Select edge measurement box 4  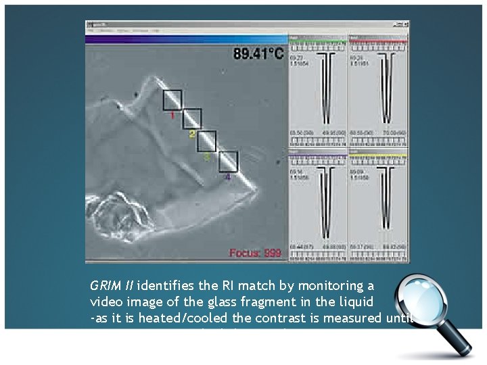[229, 162]
